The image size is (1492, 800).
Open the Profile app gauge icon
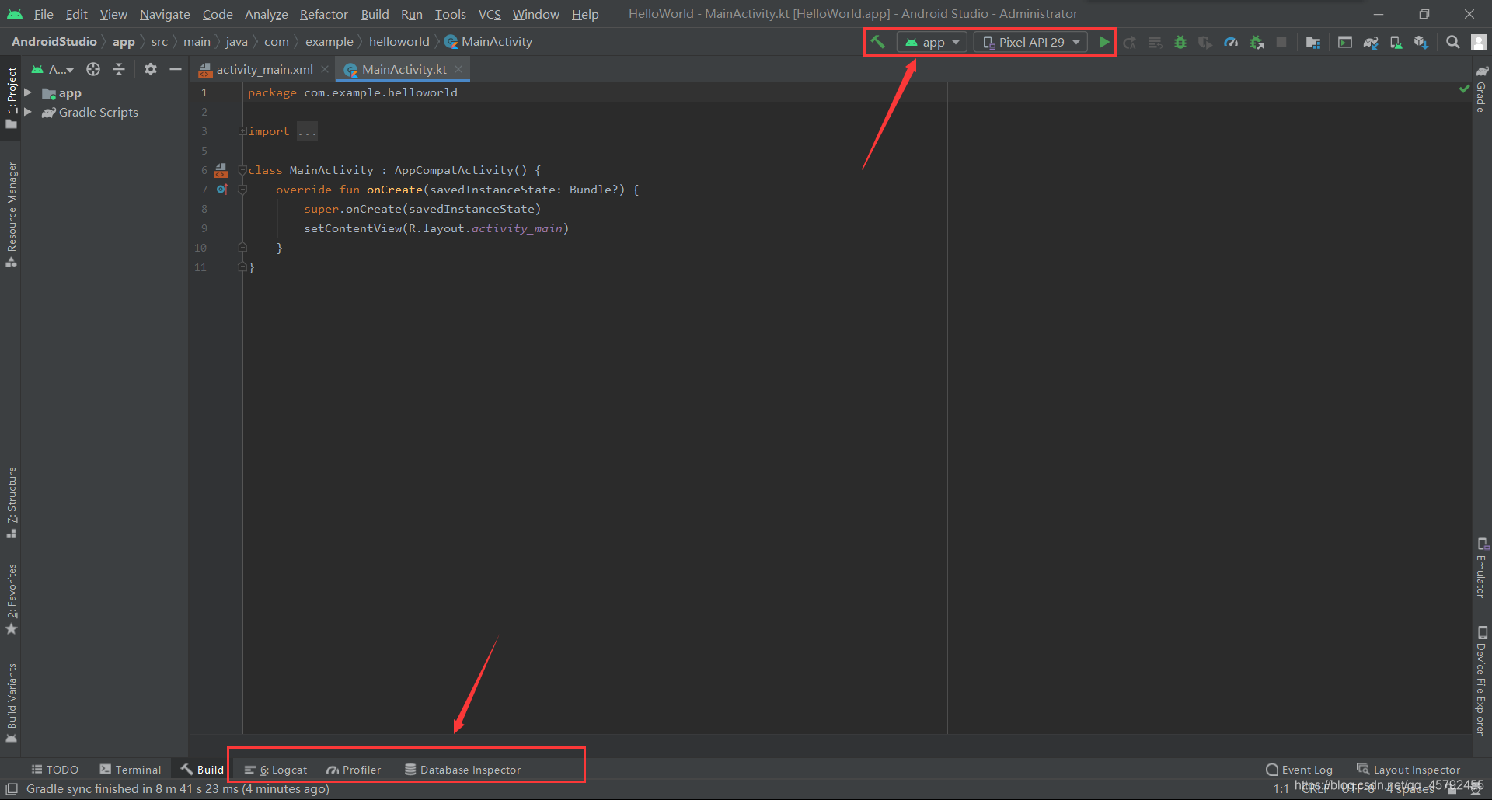1231,42
